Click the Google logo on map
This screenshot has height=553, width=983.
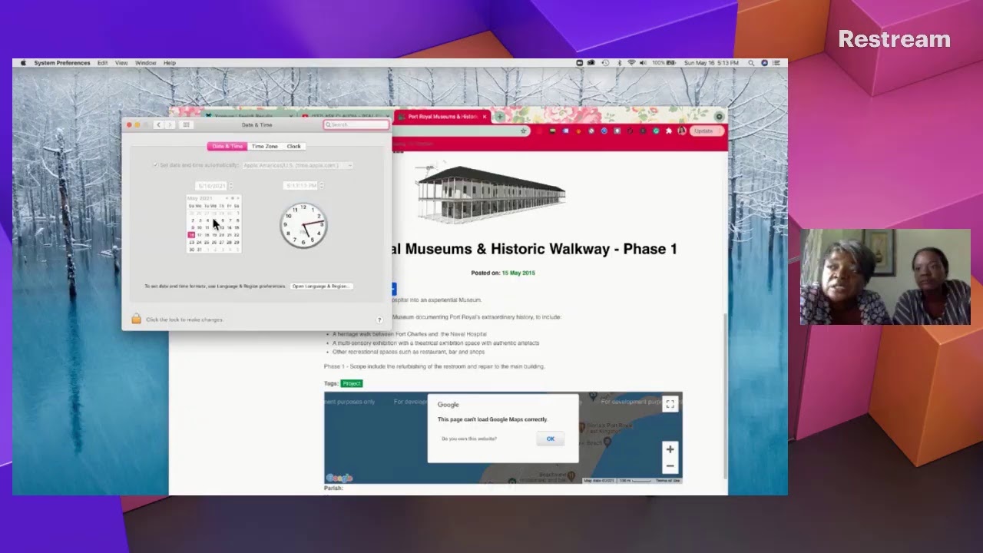click(339, 478)
